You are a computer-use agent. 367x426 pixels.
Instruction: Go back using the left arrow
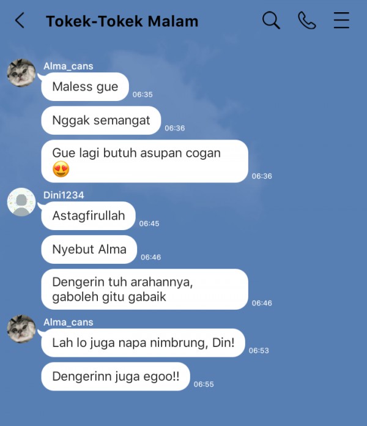tap(20, 20)
